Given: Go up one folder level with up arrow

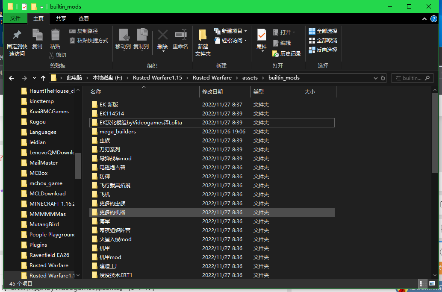Looking at the screenshot, I should pyautogui.click(x=43, y=78).
